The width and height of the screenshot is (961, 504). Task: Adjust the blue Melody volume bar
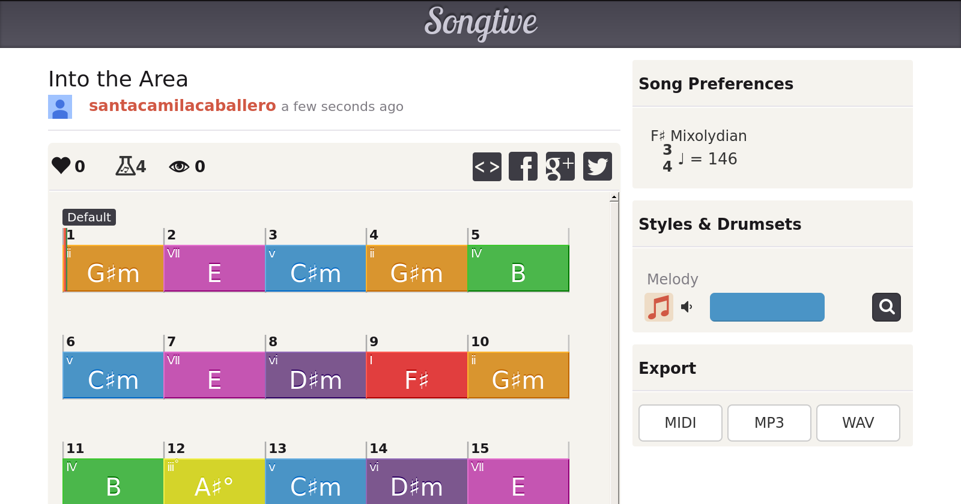coord(767,307)
